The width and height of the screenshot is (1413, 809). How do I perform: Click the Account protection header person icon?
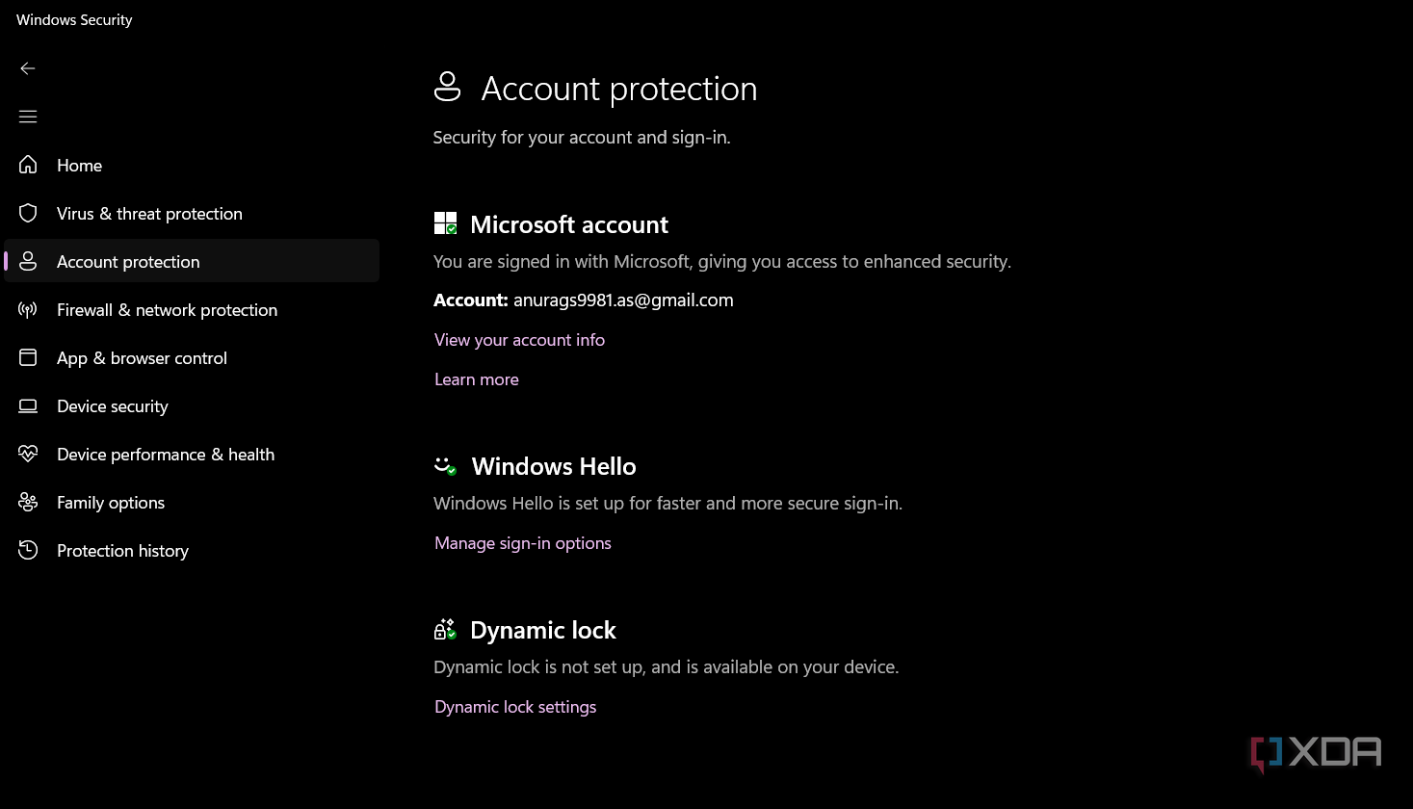(447, 87)
